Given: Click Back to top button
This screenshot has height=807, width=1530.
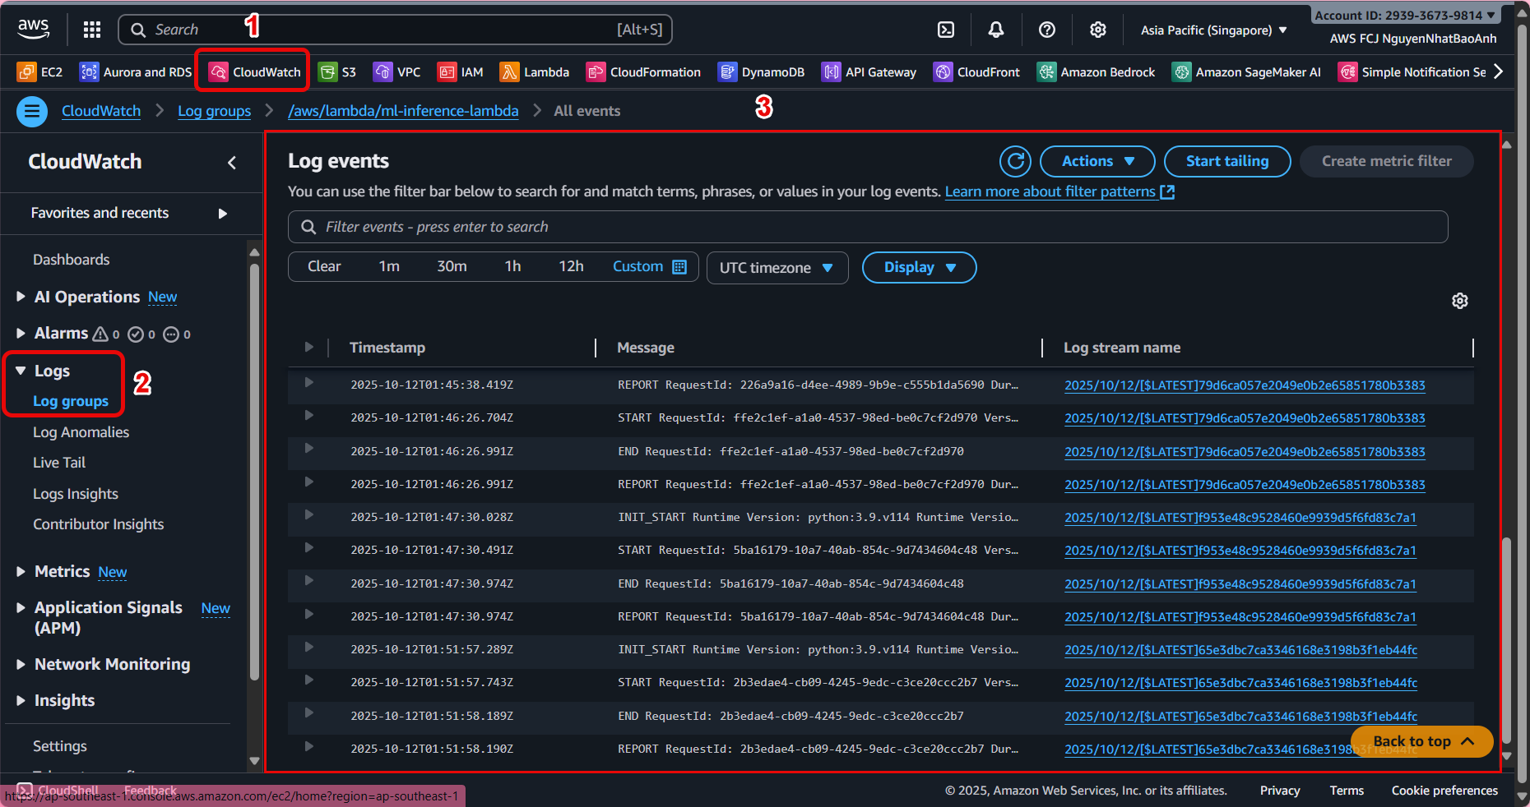Looking at the screenshot, I should coord(1422,741).
